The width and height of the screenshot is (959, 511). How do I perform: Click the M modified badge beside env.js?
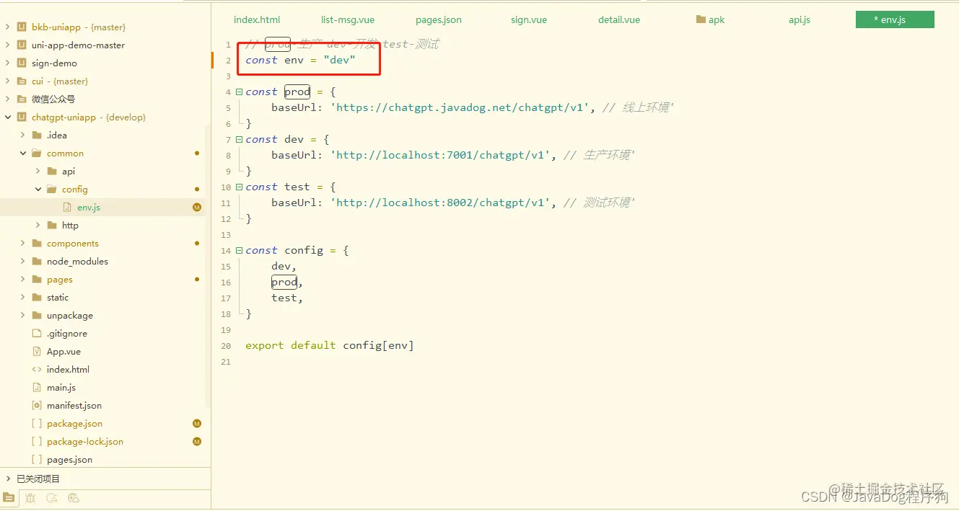[x=197, y=207]
